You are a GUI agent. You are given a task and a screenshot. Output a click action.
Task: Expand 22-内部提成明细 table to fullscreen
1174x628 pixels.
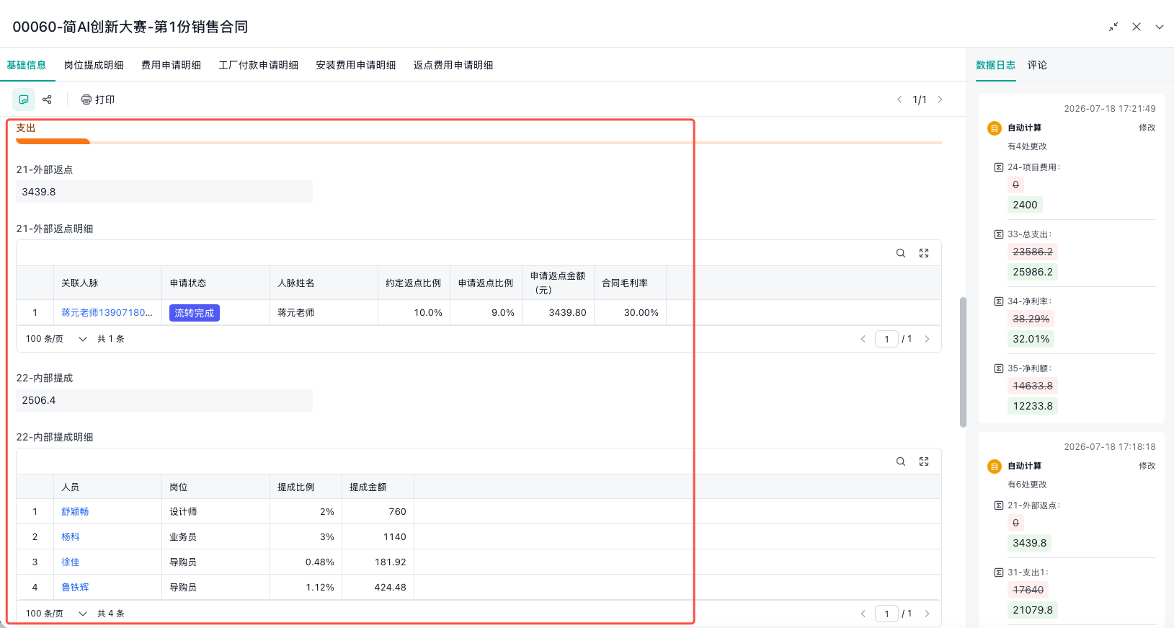click(x=924, y=461)
